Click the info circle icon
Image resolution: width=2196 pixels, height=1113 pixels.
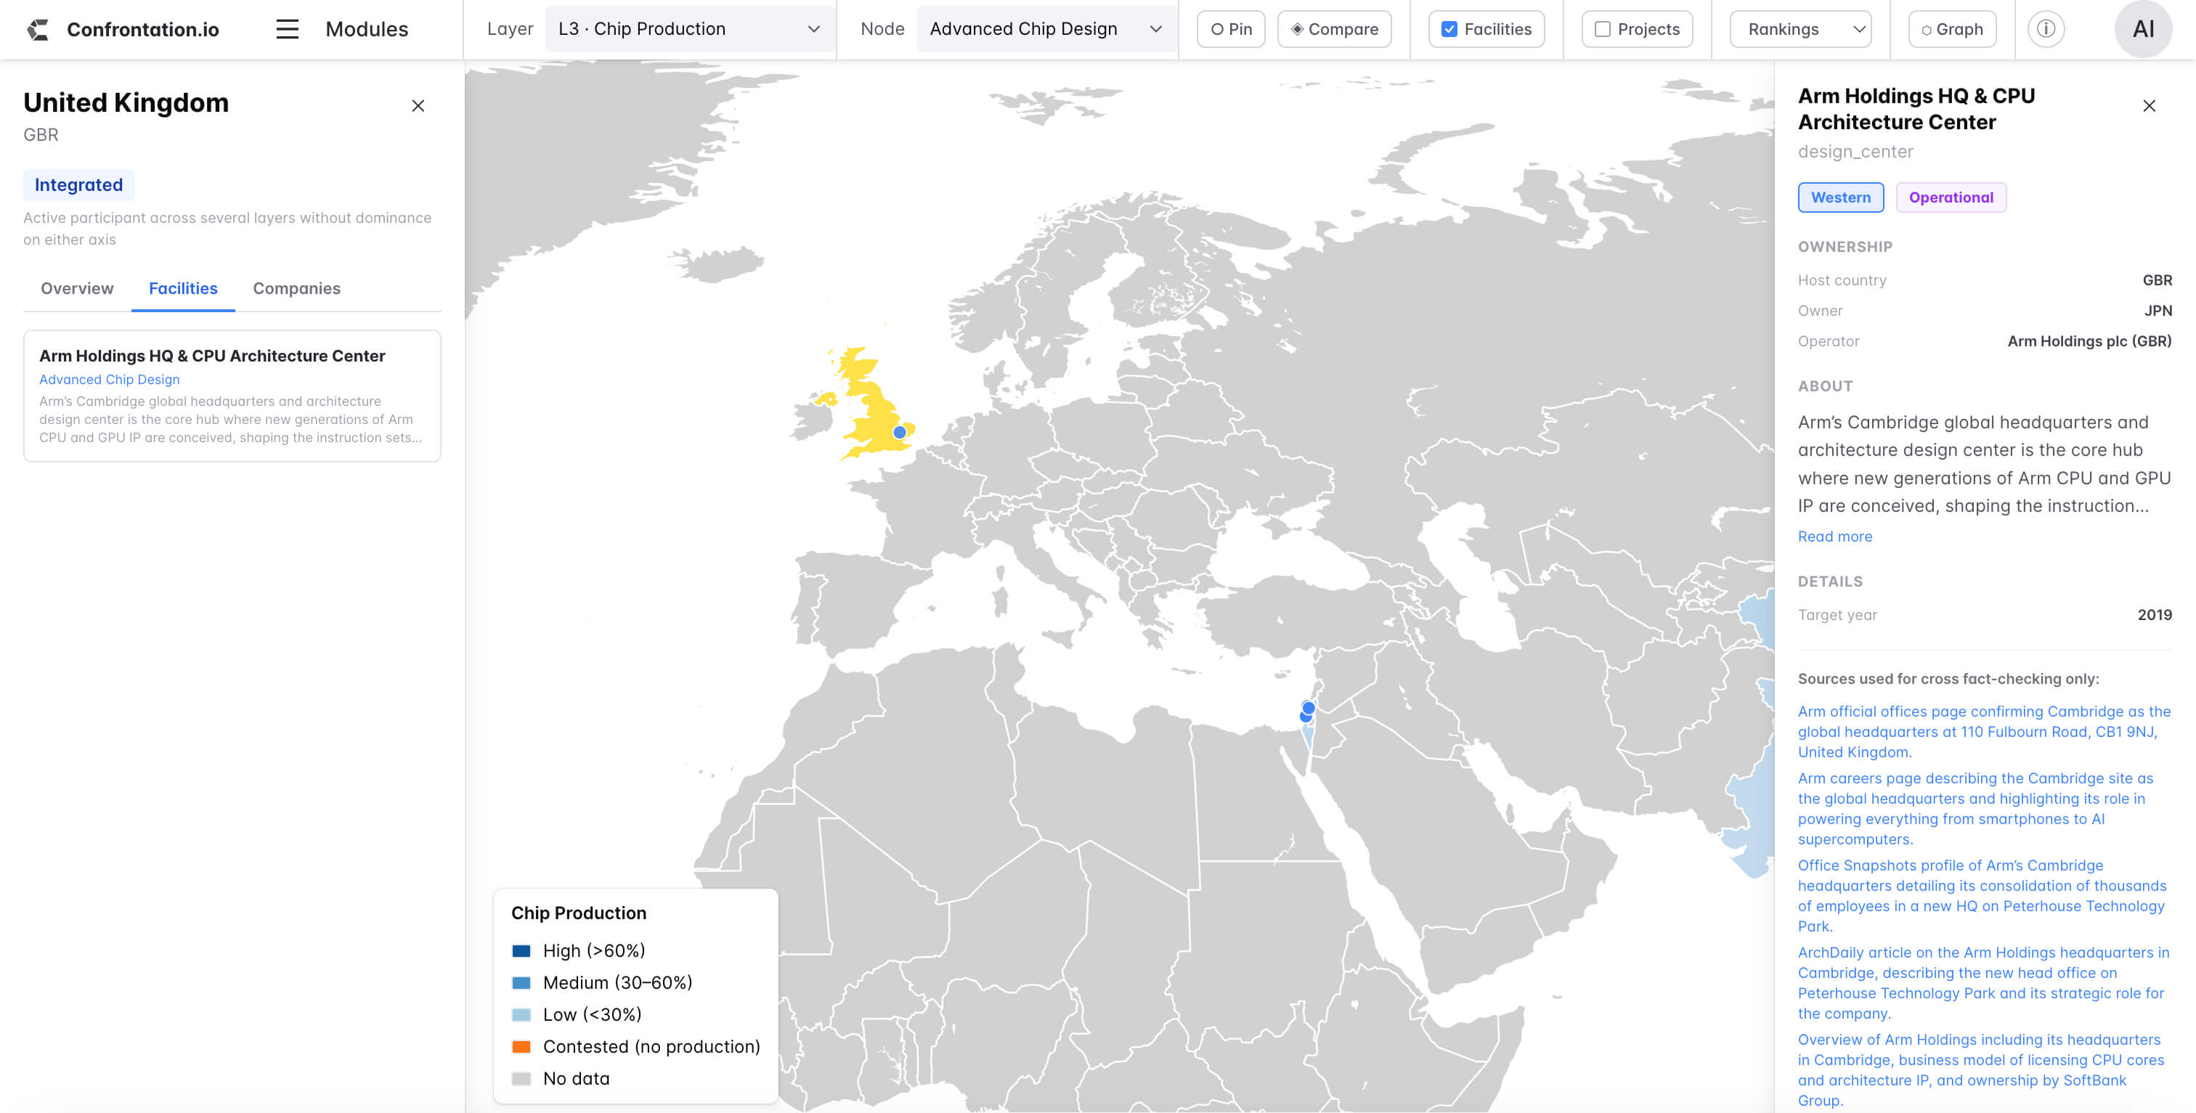(2045, 29)
